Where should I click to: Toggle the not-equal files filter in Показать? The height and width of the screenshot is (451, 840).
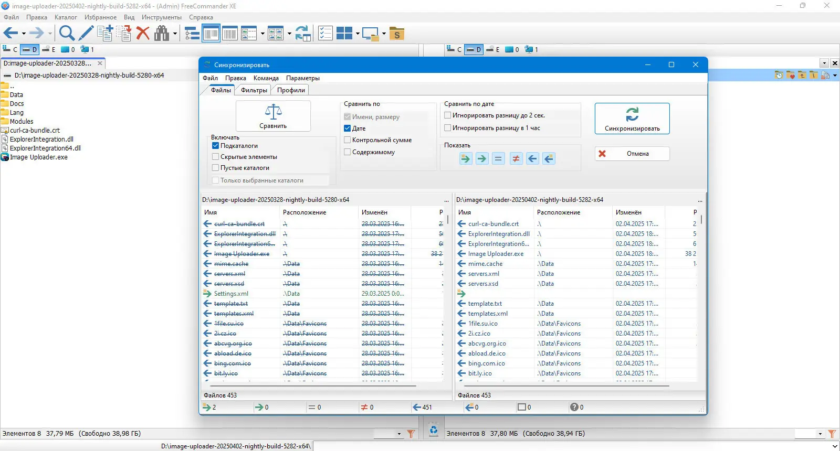[517, 158]
